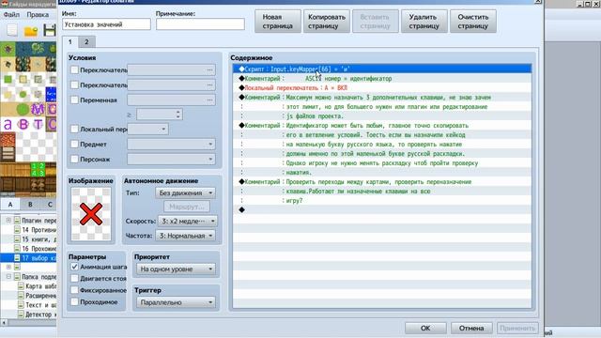Enable the Предмет condition checkbox

[x=74, y=144]
